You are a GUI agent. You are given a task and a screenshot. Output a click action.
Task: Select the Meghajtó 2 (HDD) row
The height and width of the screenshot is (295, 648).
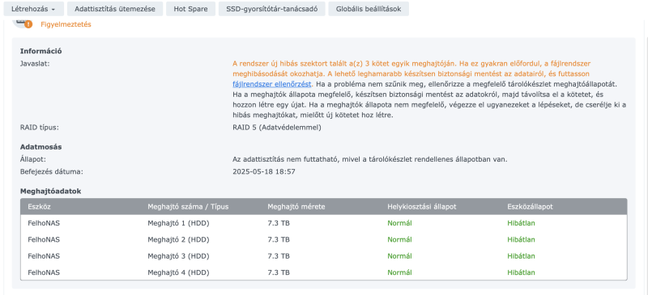(323, 240)
